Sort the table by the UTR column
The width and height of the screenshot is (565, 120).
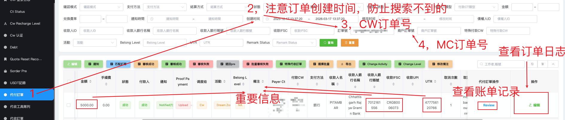point(435,81)
